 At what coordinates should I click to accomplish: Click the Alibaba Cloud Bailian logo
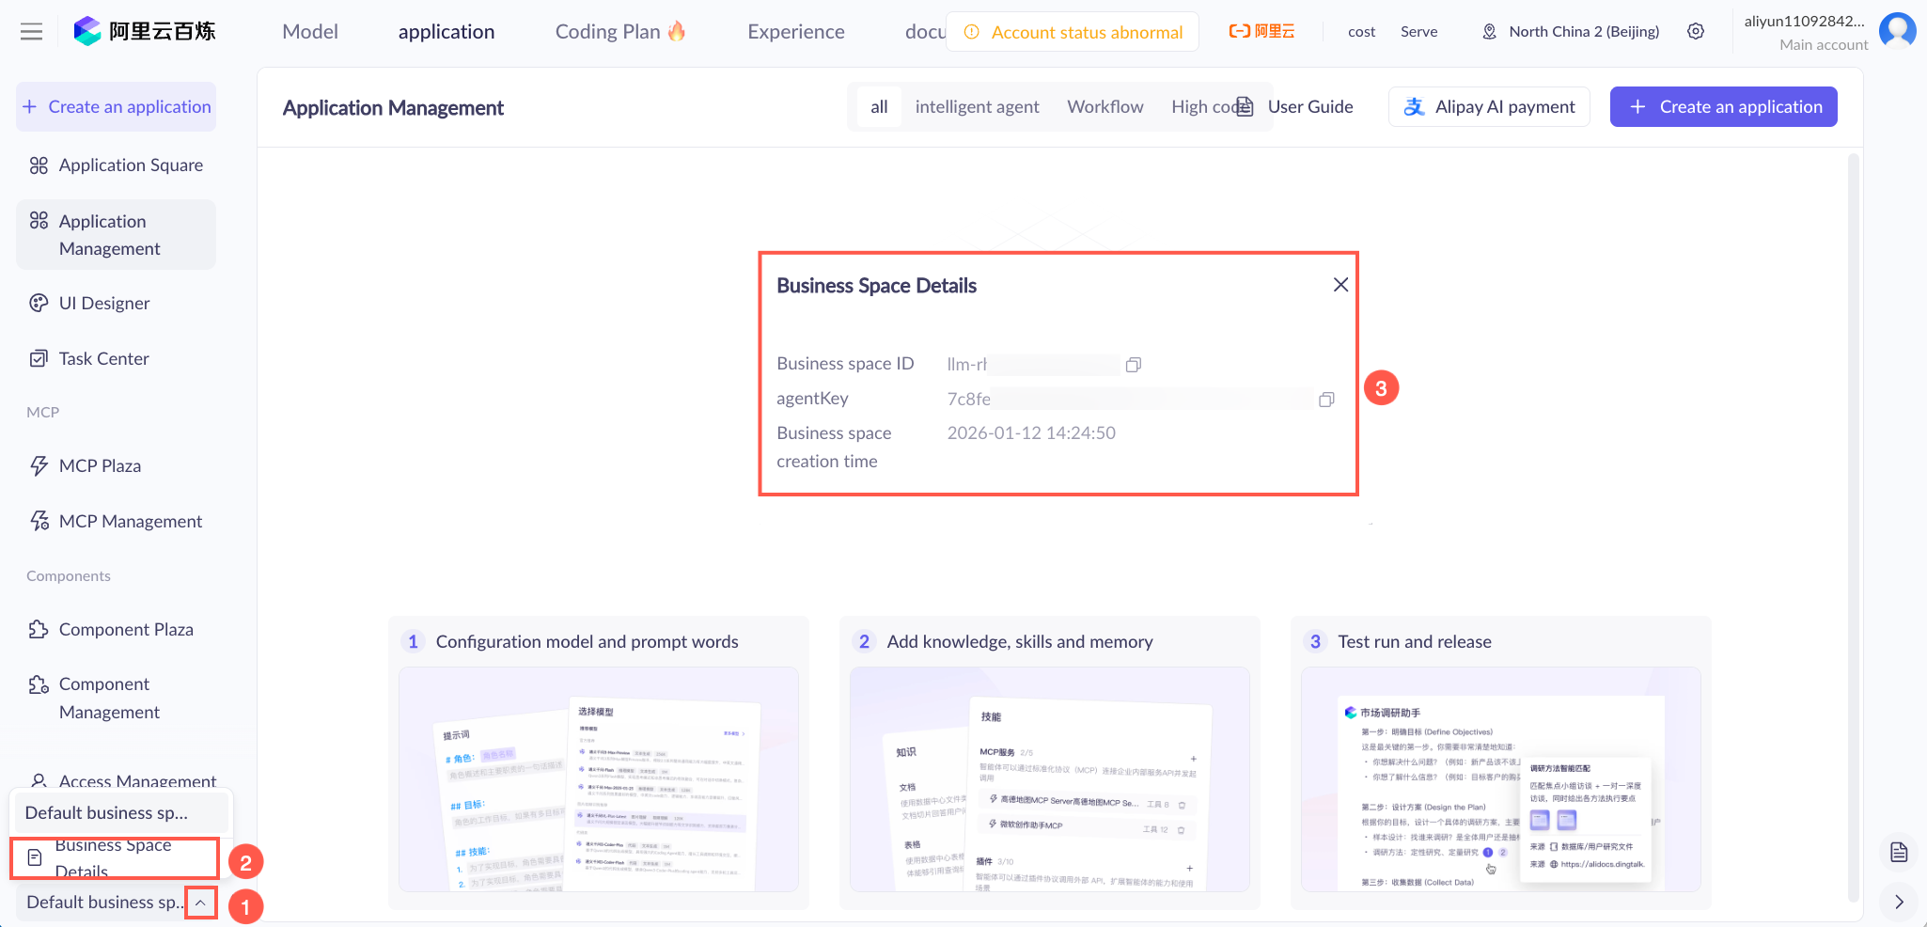click(x=145, y=31)
